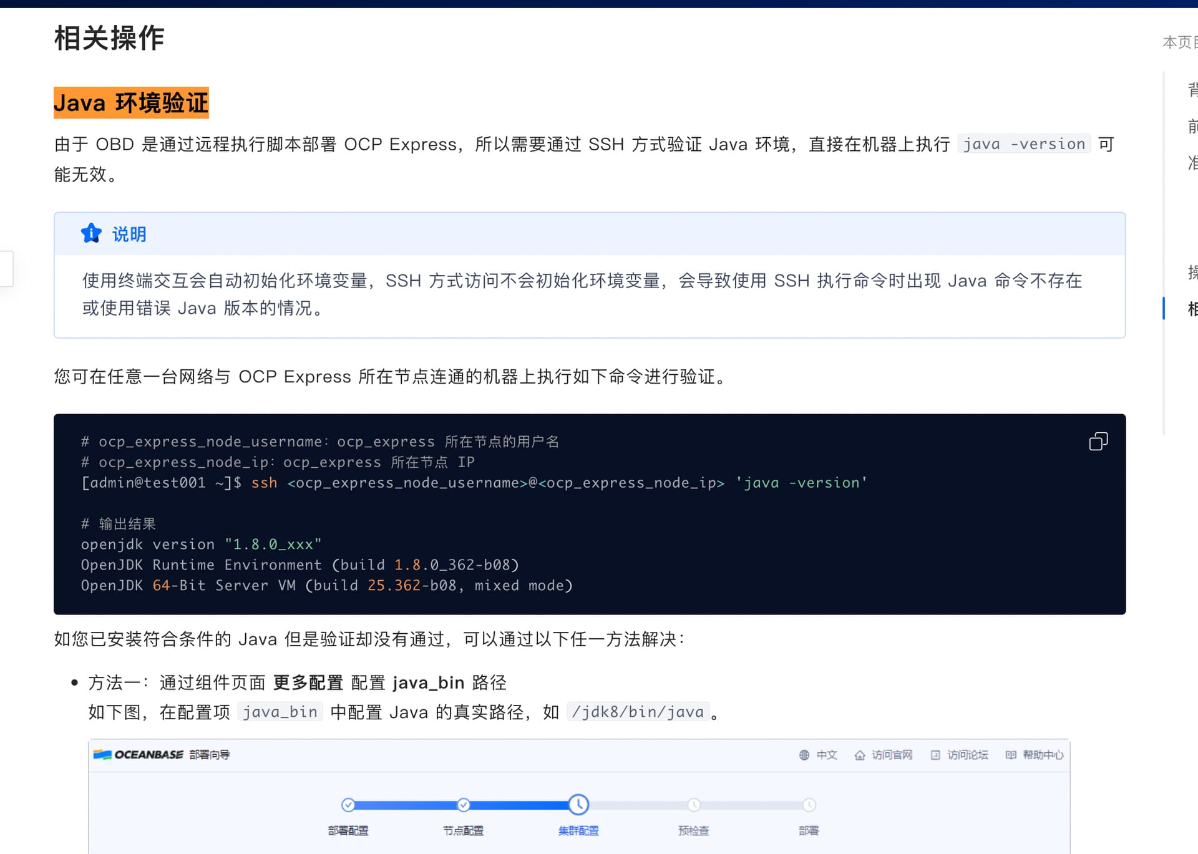Click the 相关操作 section heading

[x=109, y=38]
